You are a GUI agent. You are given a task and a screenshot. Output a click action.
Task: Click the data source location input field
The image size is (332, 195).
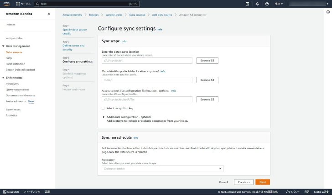coord(147,60)
